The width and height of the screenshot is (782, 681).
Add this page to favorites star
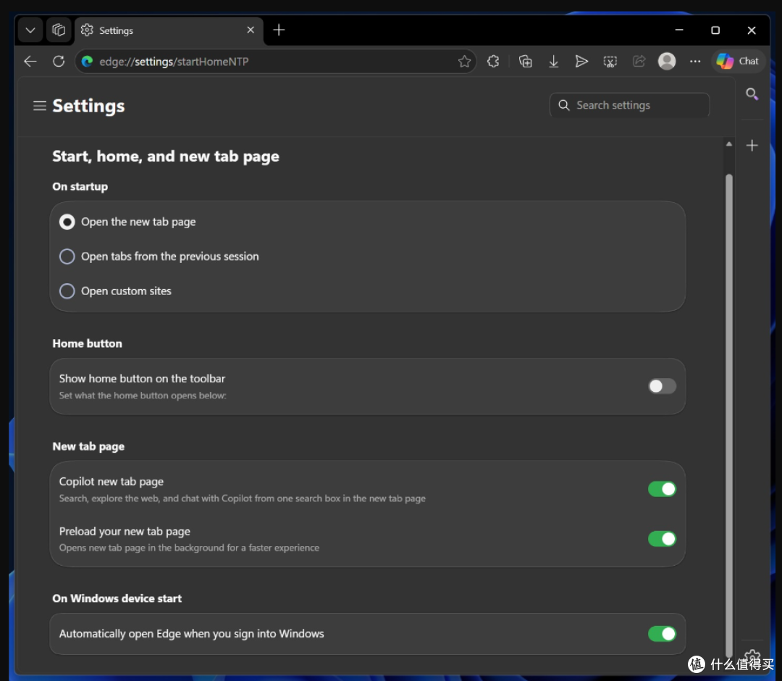pyautogui.click(x=464, y=62)
